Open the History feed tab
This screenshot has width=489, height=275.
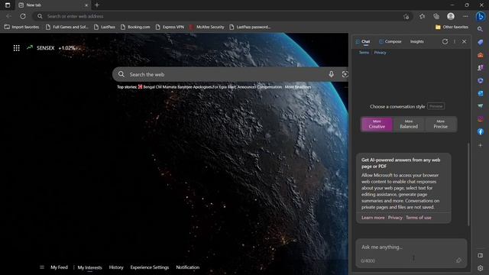point(116,267)
